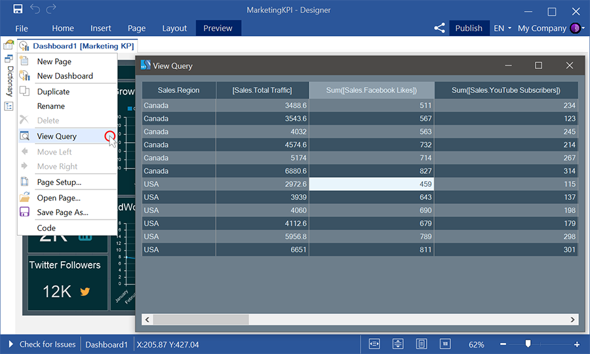This screenshot has width=590, height=354.
Task: Click the zoom slider handle
Action: pos(528,344)
